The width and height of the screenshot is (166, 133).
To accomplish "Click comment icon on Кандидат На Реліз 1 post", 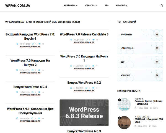I will [86, 66].
